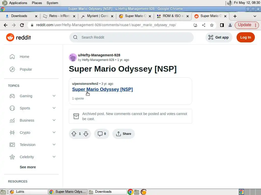Open the comments button showing 0
Viewport: 261px width, 195px height.
(x=102, y=134)
